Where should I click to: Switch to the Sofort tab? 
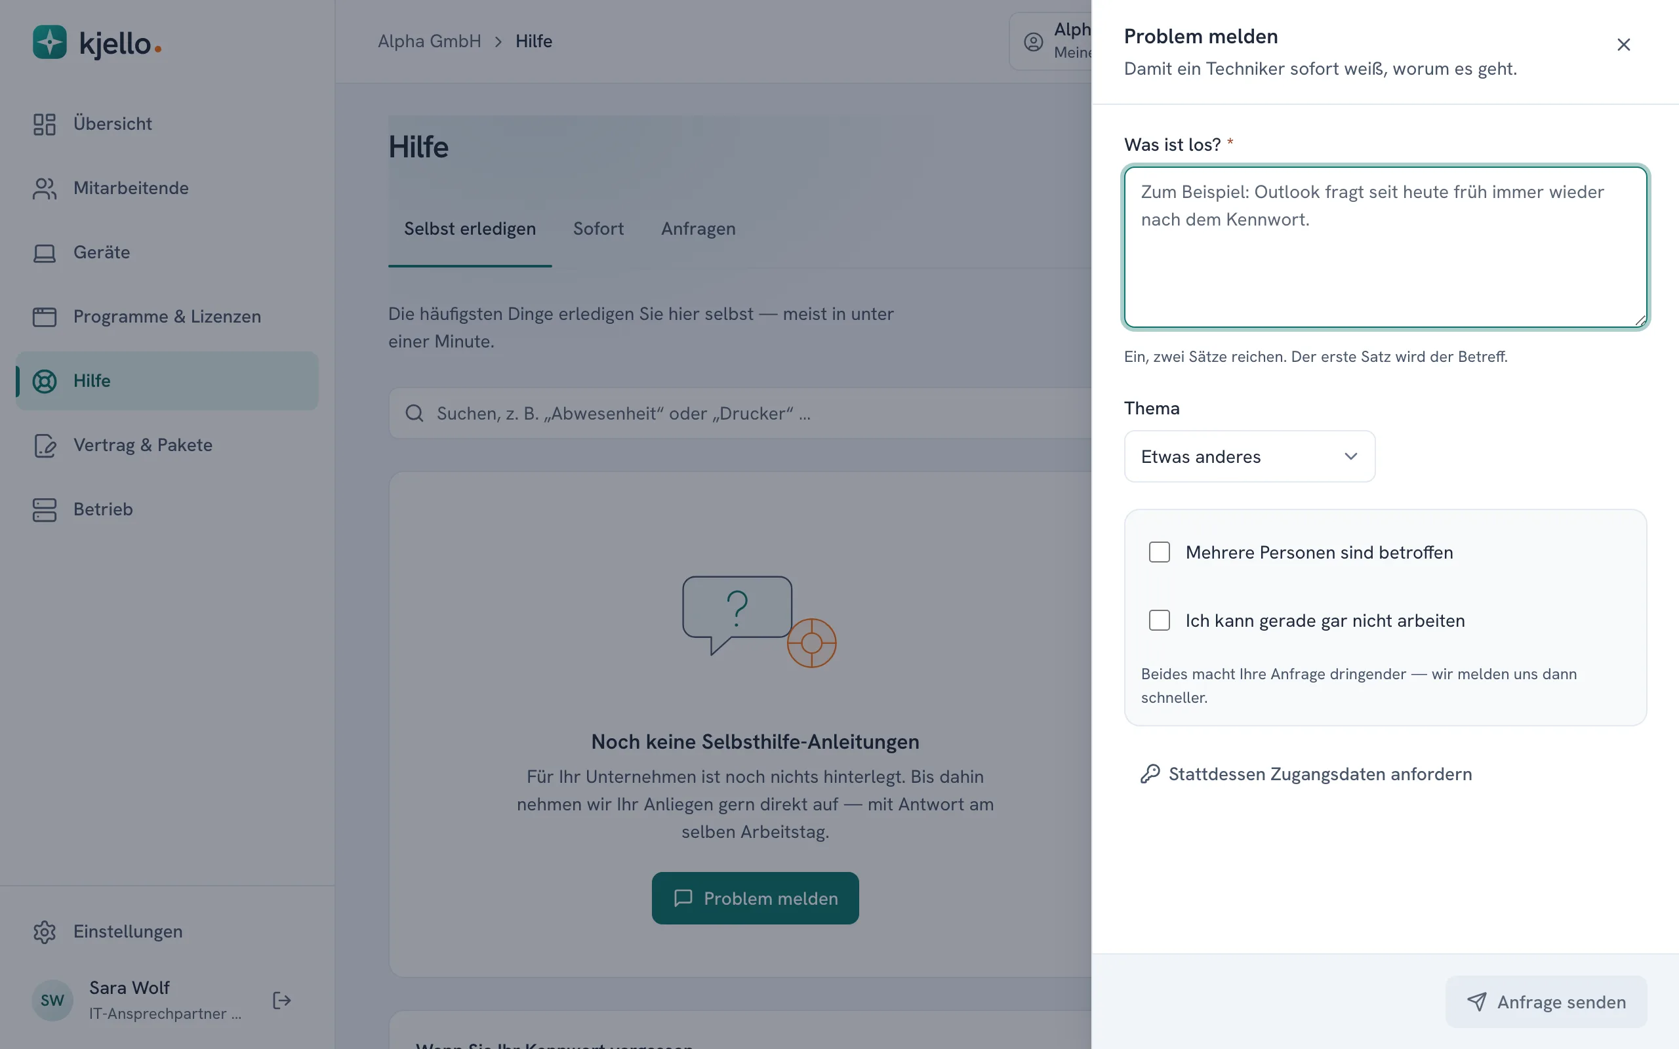tap(598, 229)
